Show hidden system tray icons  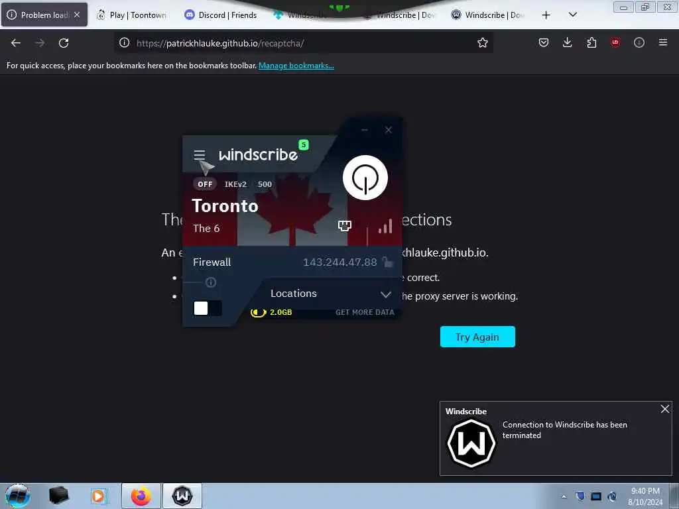click(564, 496)
